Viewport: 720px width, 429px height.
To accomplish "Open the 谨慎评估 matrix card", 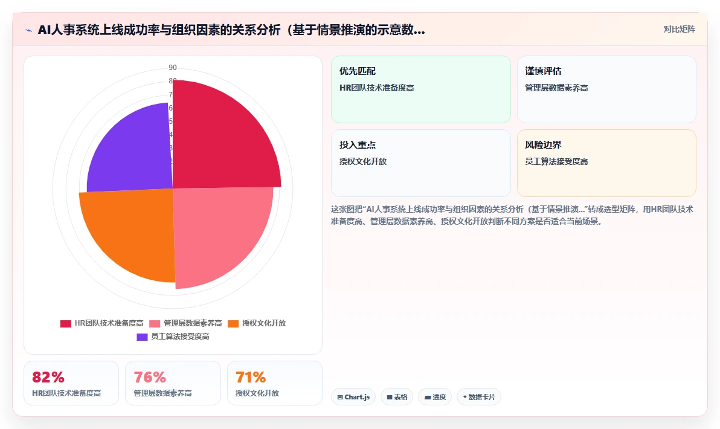I will click(x=606, y=89).
